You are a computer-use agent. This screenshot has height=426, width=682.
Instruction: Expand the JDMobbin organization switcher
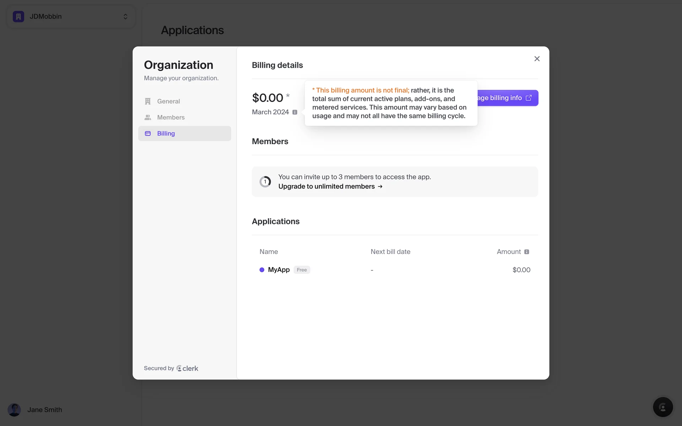coord(125,16)
